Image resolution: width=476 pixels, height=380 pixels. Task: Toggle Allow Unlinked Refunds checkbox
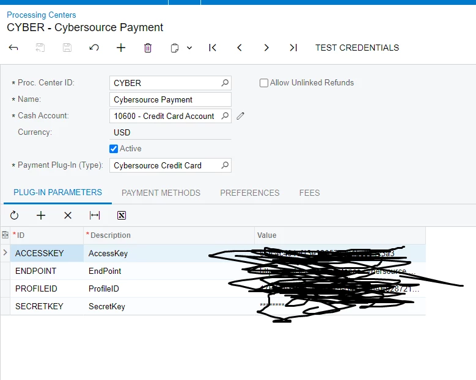264,83
